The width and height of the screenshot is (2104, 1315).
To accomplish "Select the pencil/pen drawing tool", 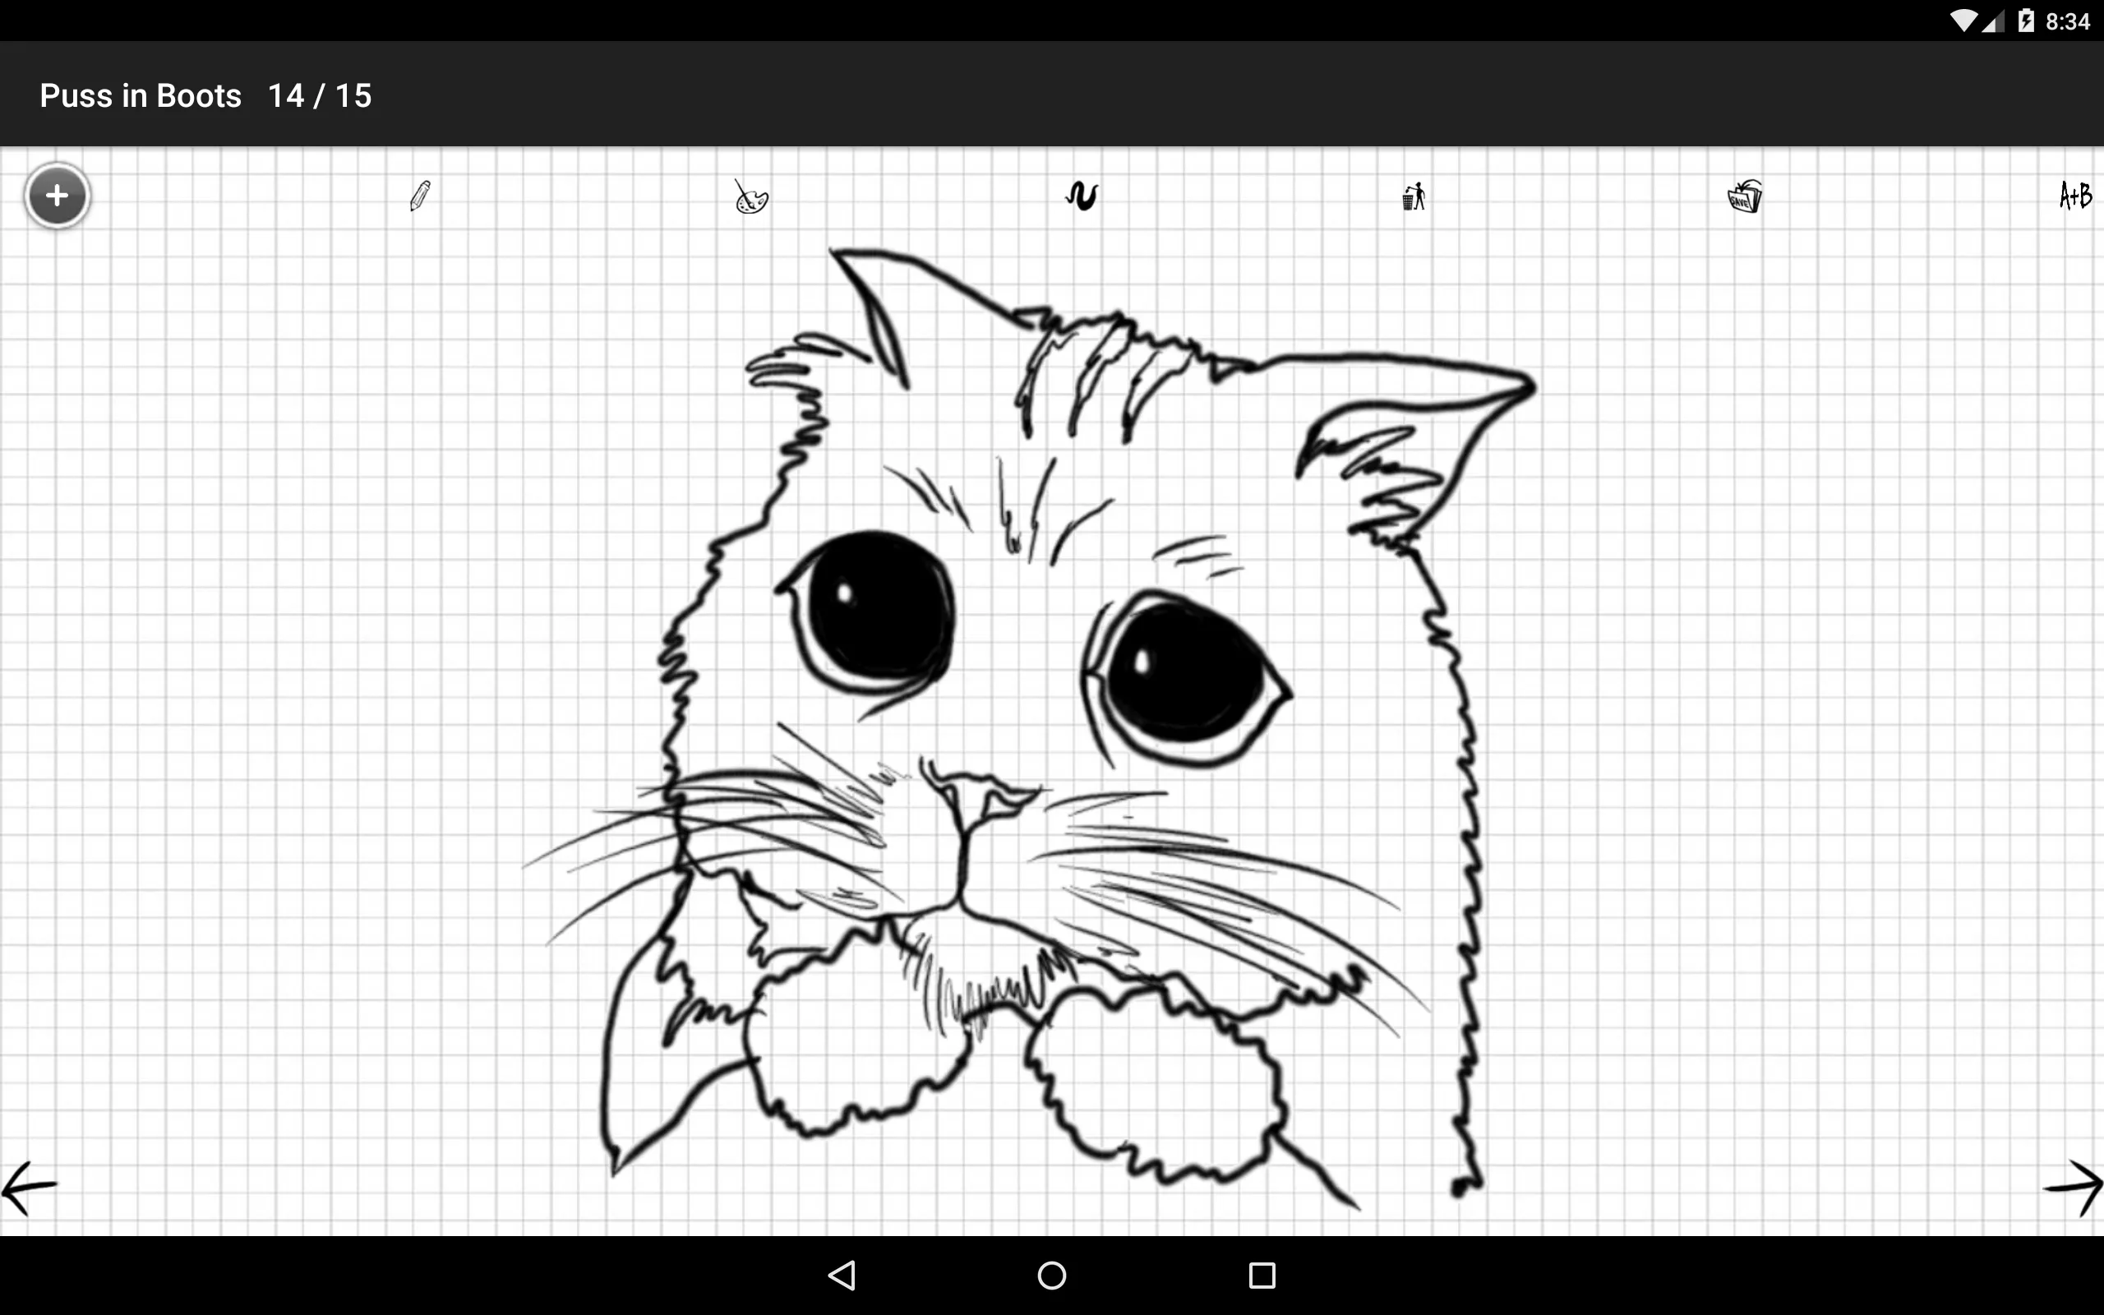I will point(421,194).
